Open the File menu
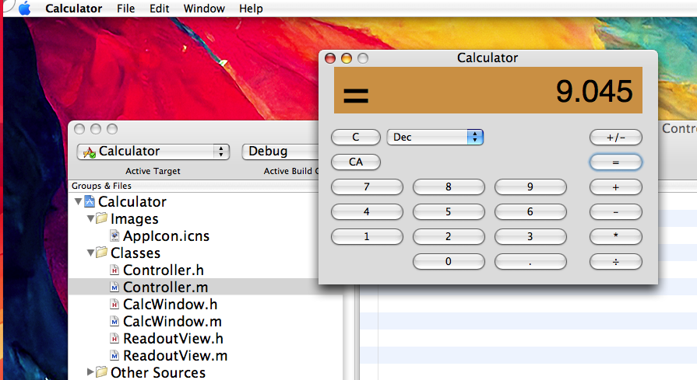Viewport: 697px width, 380px height. [x=126, y=9]
